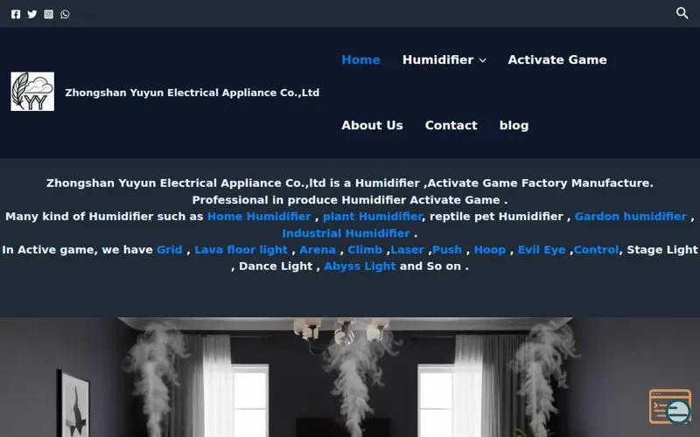Open Contact menu item
Image resolution: width=700 pixels, height=437 pixels.
click(x=451, y=125)
